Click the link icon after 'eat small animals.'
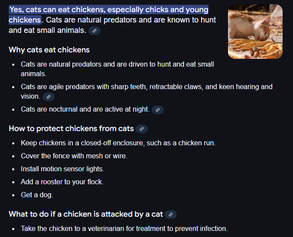293x237 pixels. (x=94, y=31)
